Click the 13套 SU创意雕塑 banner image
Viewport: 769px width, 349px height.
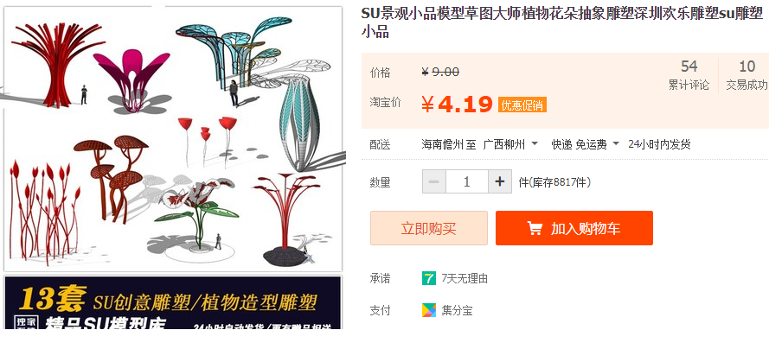tap(173, 302)
